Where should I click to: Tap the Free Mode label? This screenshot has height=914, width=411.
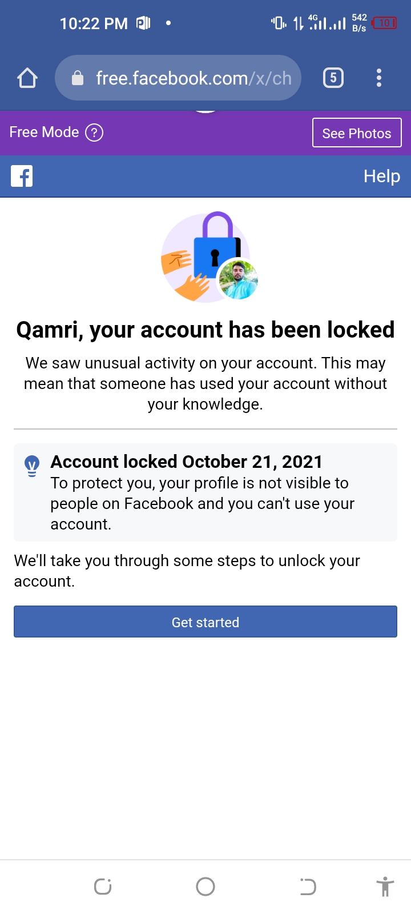click(44, 133)
